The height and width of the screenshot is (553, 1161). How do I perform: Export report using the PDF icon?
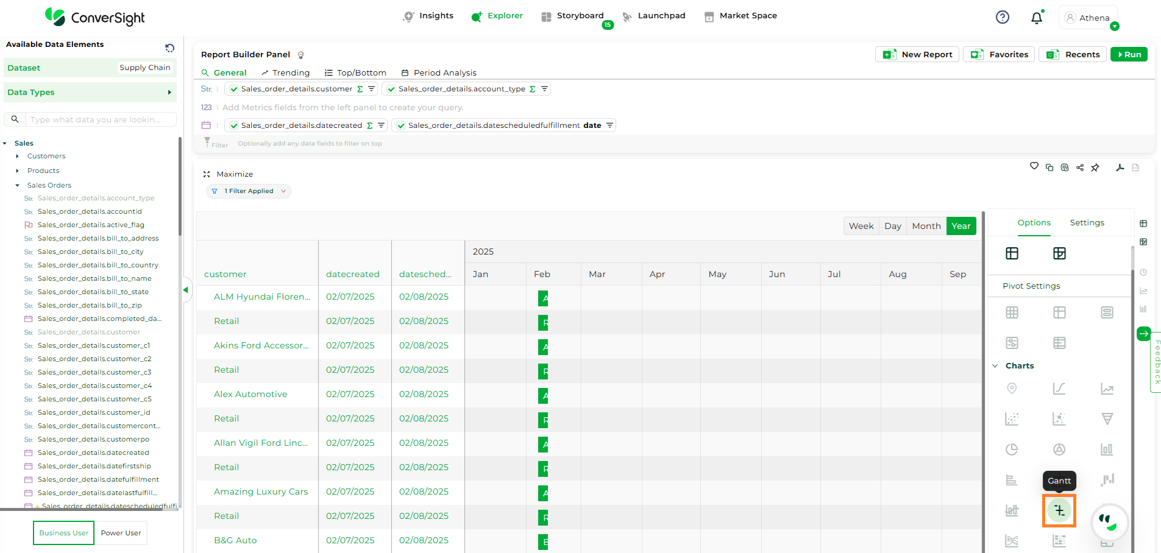click(x=1120, y=167)
